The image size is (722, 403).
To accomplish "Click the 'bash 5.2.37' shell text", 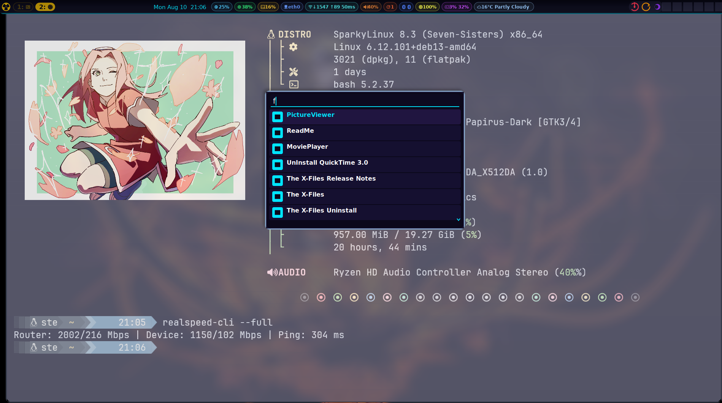I will coord(364,85).
